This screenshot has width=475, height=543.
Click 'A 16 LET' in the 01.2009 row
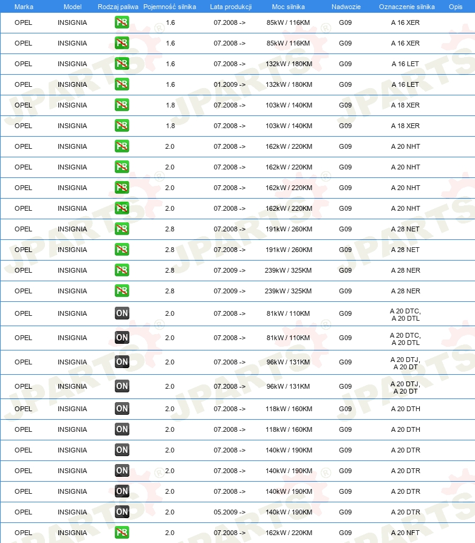405,84
